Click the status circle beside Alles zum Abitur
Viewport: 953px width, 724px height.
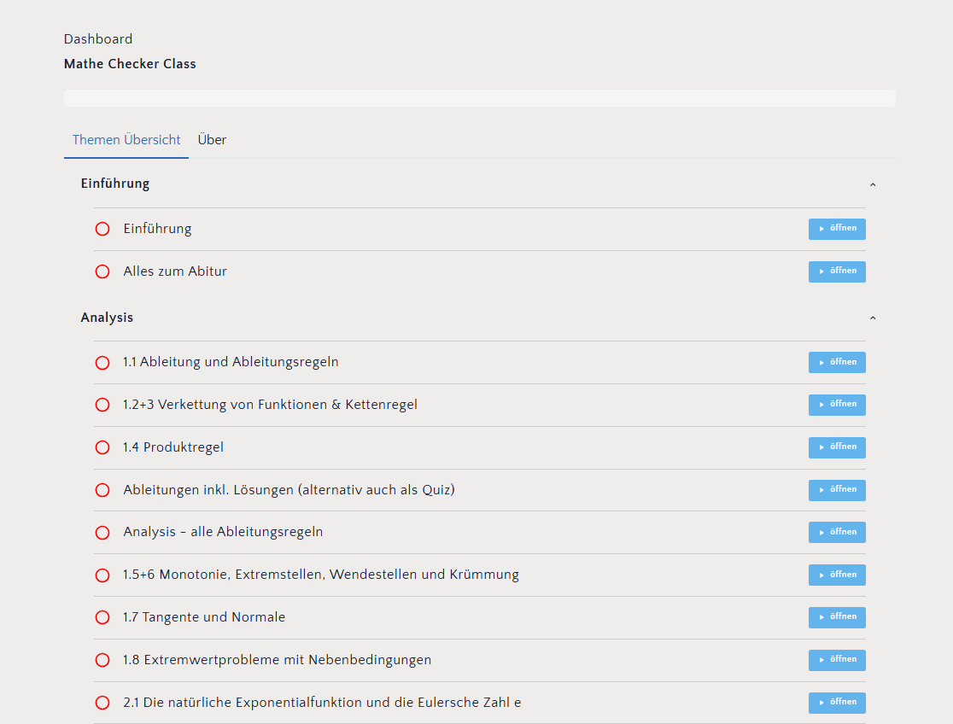[x=102, y=271]
